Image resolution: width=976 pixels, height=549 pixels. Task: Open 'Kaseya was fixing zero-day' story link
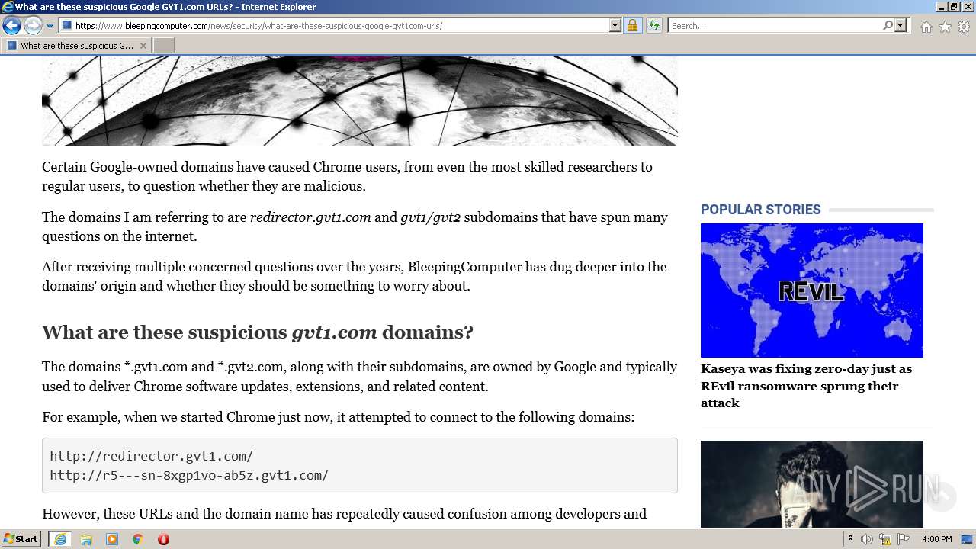tap(806, 386)
